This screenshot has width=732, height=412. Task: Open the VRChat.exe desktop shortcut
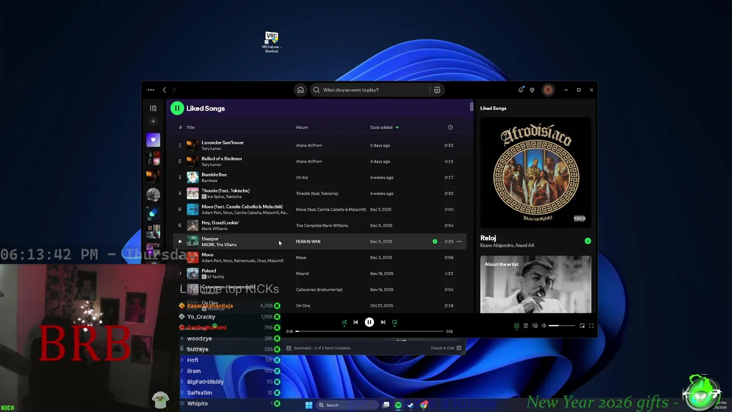[x=272, y=42]
